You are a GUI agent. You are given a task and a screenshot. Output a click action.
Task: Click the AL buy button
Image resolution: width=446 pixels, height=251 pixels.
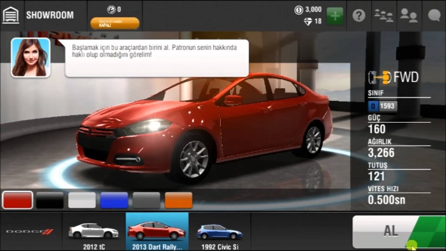pyautogui.click(x=399, y=231)
